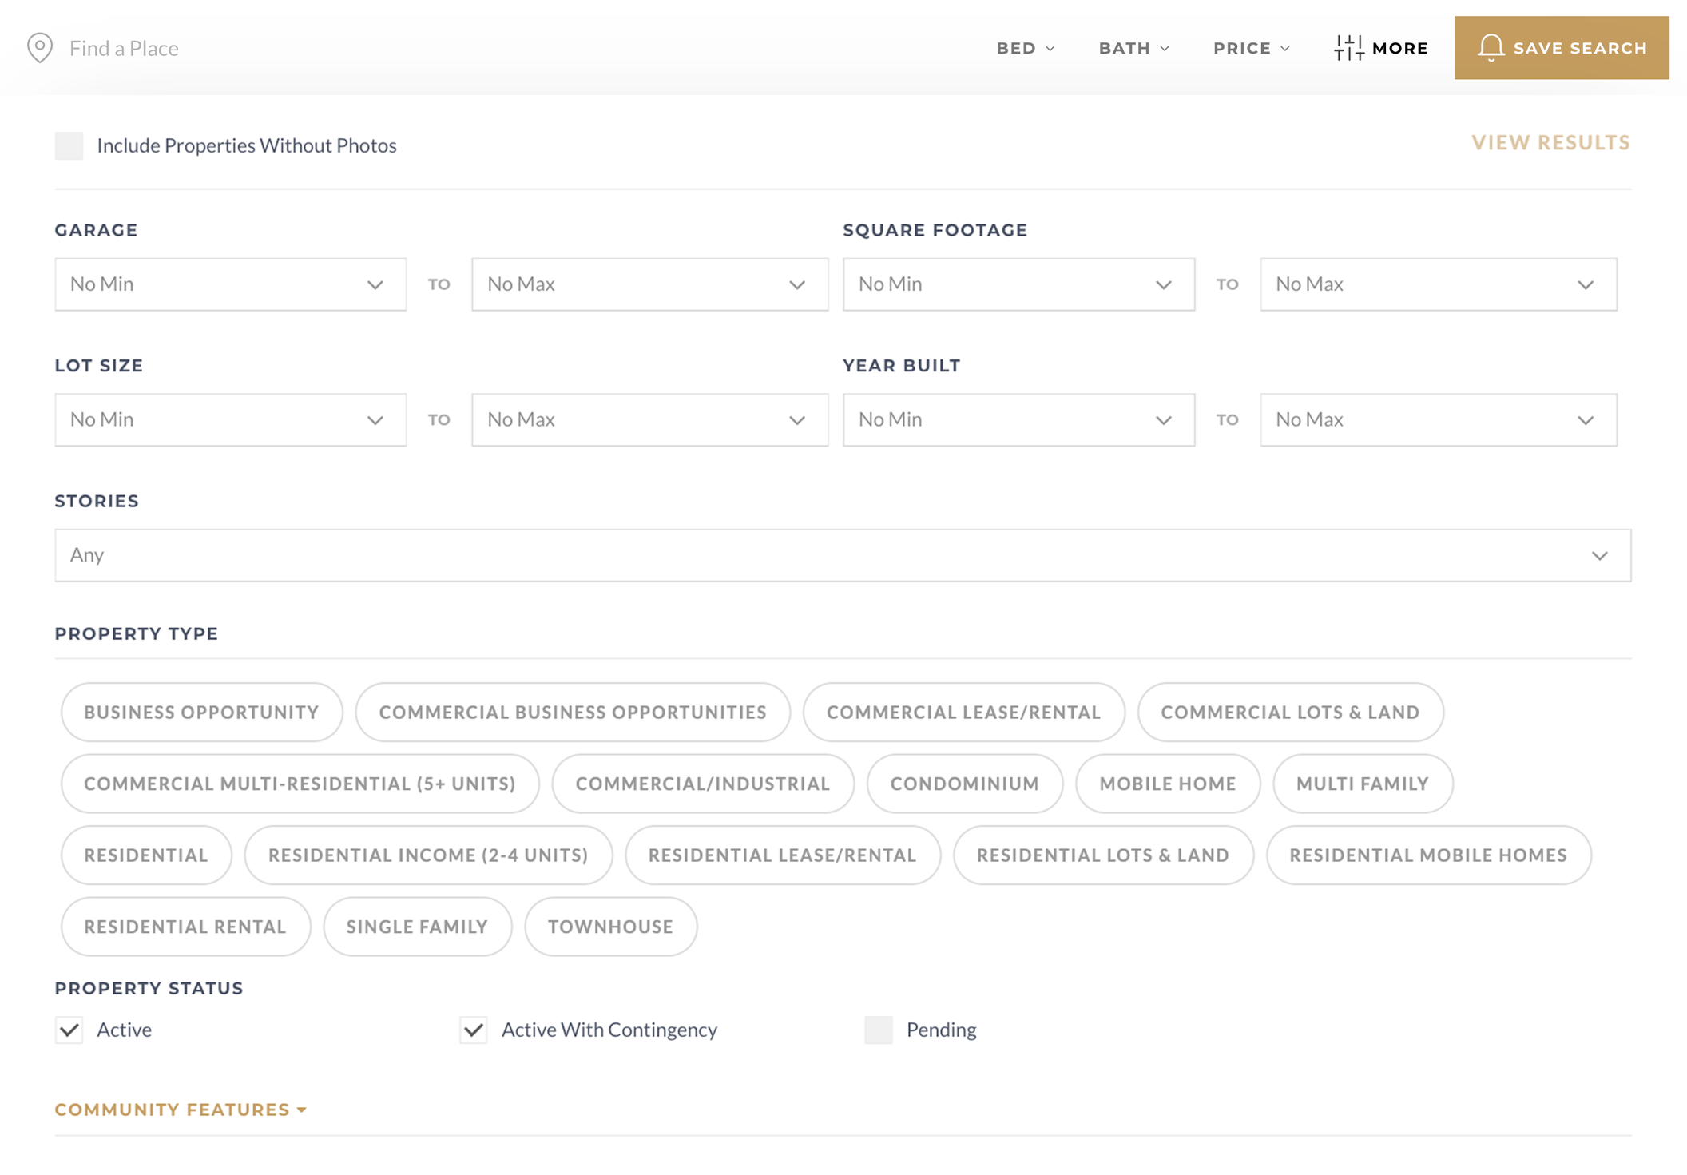Click the Lot Size No Max chevron
Screen dimensions: 1687x1175
pyautogui.click(x=796, y=420)
